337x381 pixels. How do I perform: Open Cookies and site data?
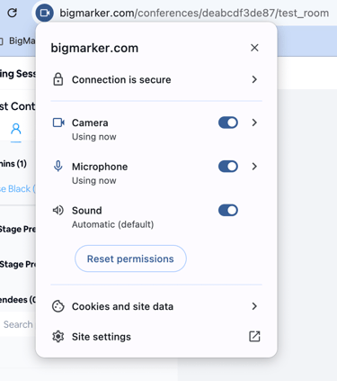156,306
